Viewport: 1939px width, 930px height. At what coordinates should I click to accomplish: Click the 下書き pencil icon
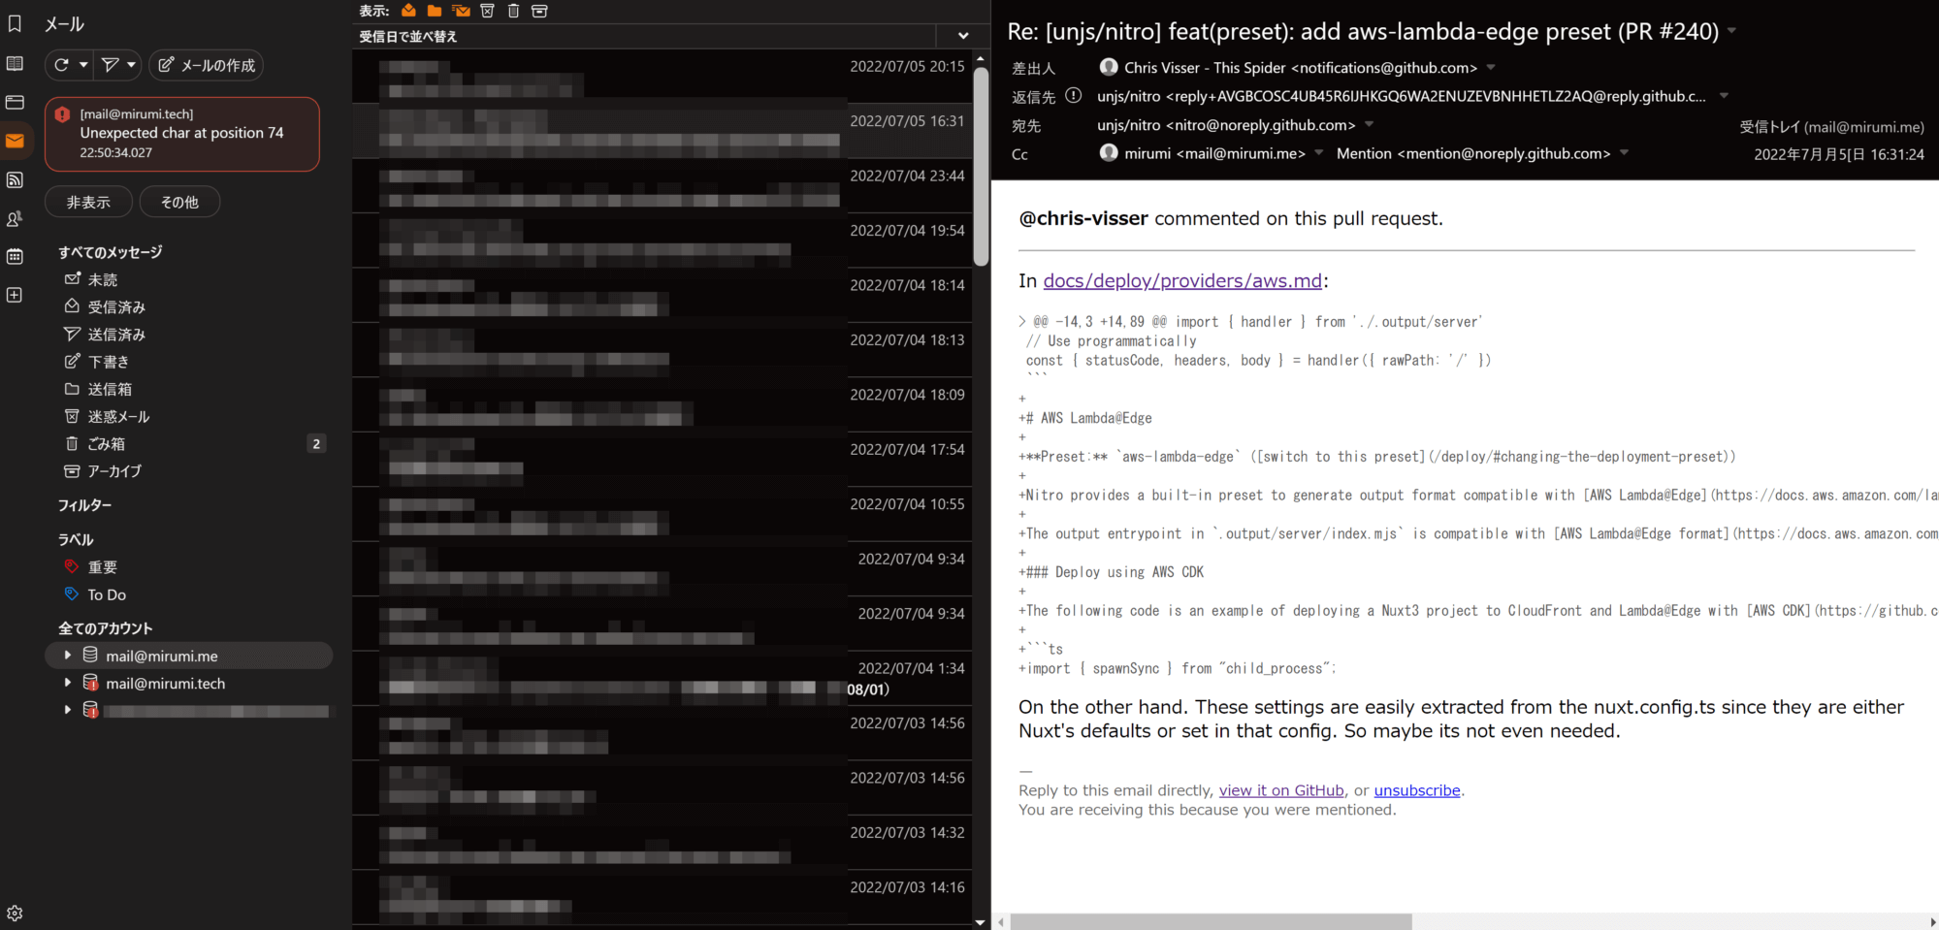(72, 361)
